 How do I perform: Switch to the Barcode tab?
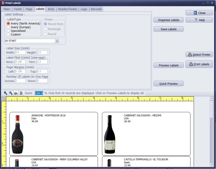pos(96,9)
